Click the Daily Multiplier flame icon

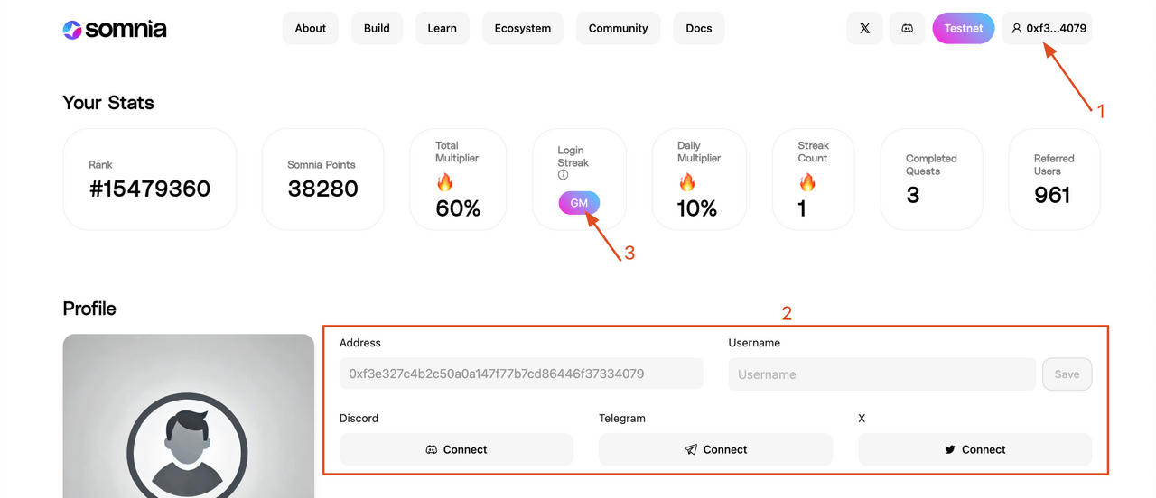pyautogui.click(x=686, y=183)
